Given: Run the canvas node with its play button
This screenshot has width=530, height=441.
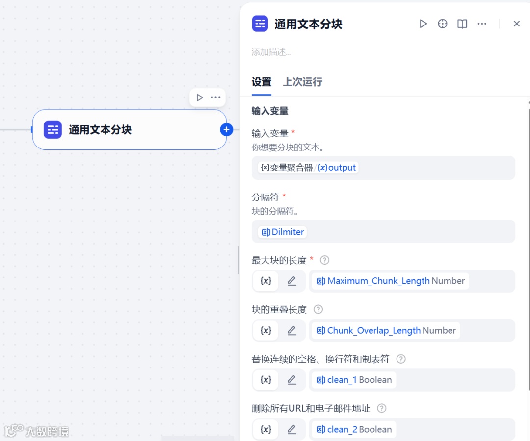Looking at the screenshot, I should 199,98.
